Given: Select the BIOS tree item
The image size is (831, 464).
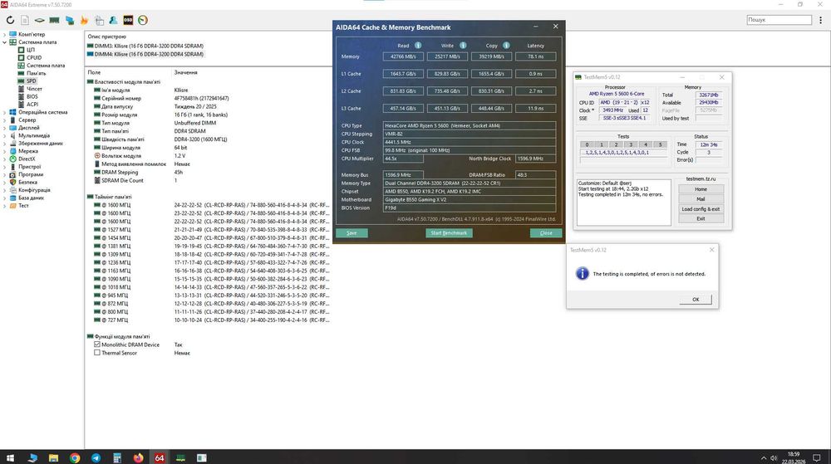Looking at the screenshot, I should point(32,96).
